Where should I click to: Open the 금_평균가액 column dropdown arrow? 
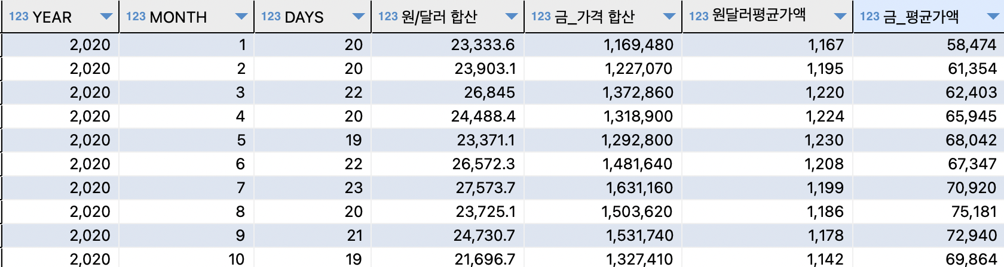992,17
